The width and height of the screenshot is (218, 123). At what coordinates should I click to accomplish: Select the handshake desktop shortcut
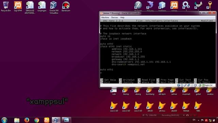point(198,6)
